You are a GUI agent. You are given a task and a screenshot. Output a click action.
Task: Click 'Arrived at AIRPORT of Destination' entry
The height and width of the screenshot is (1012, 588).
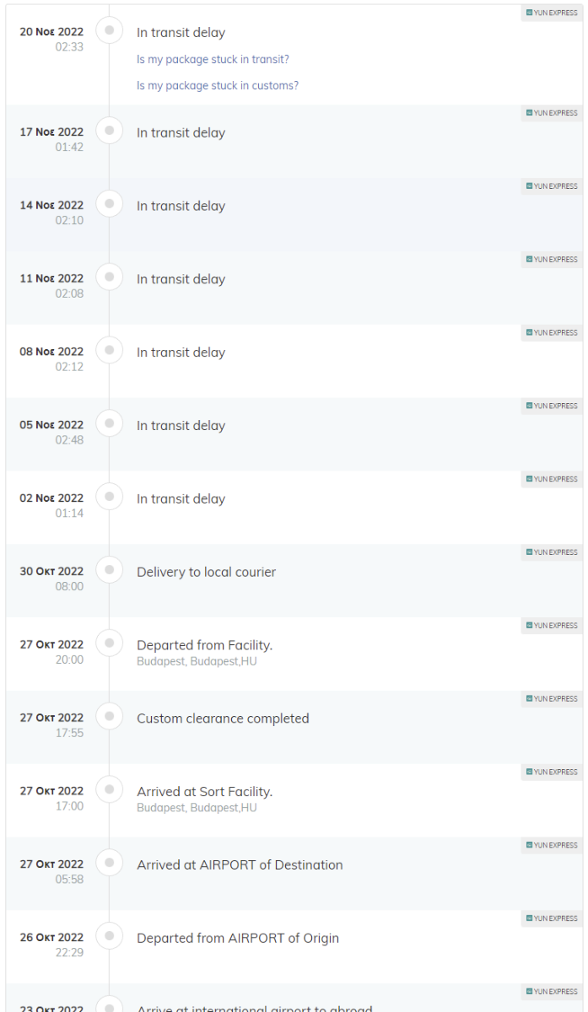240,864
